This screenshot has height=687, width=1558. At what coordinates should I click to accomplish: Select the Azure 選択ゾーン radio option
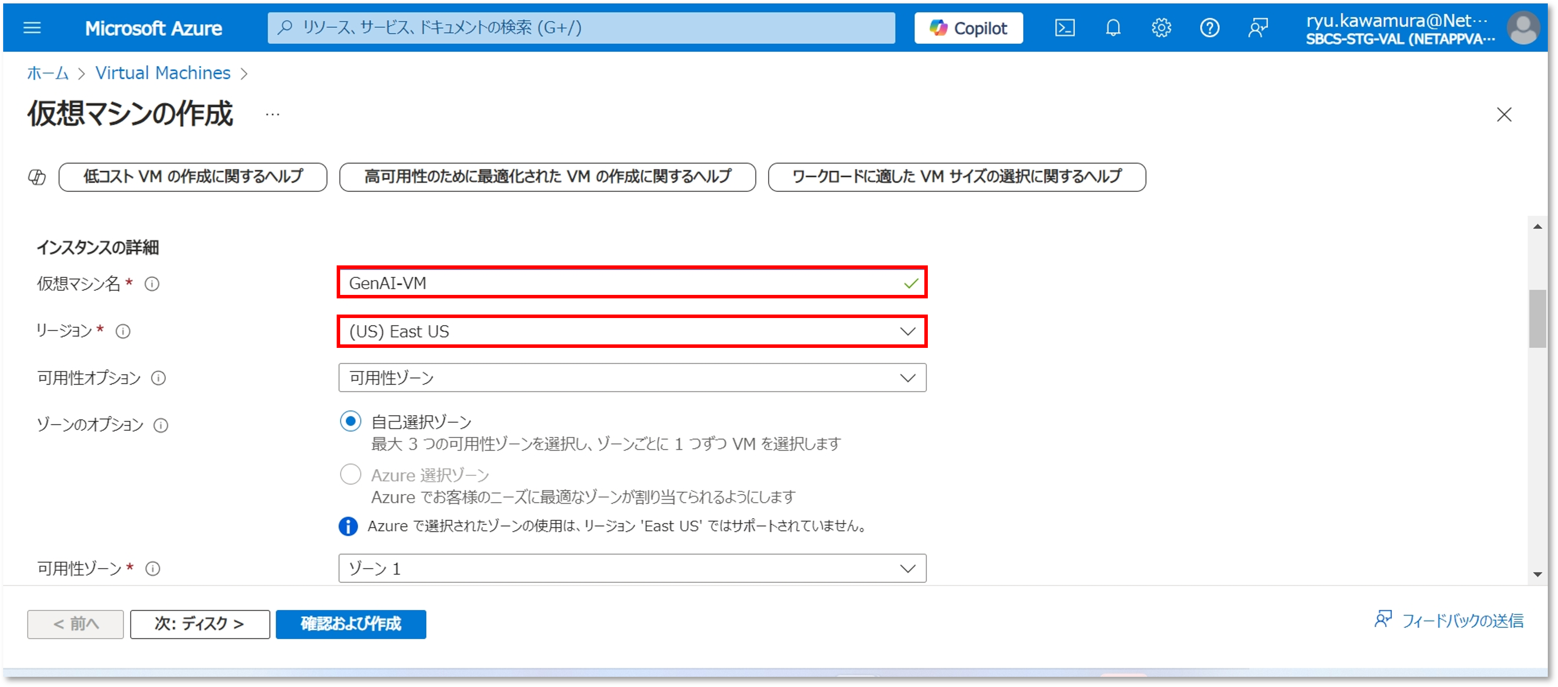point(350,474)
